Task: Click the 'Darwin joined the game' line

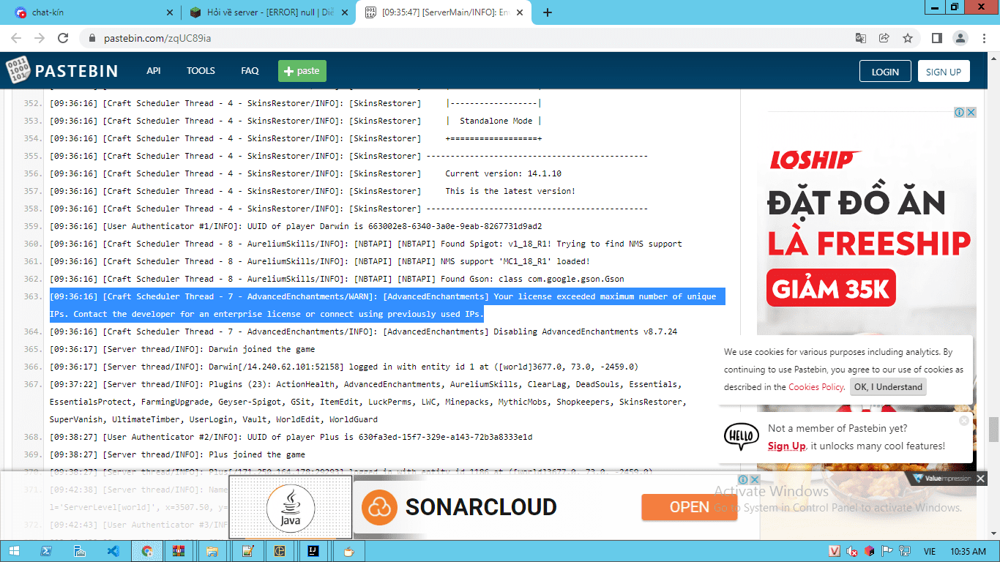Action: pyautogui.click(x=182, y=349)
